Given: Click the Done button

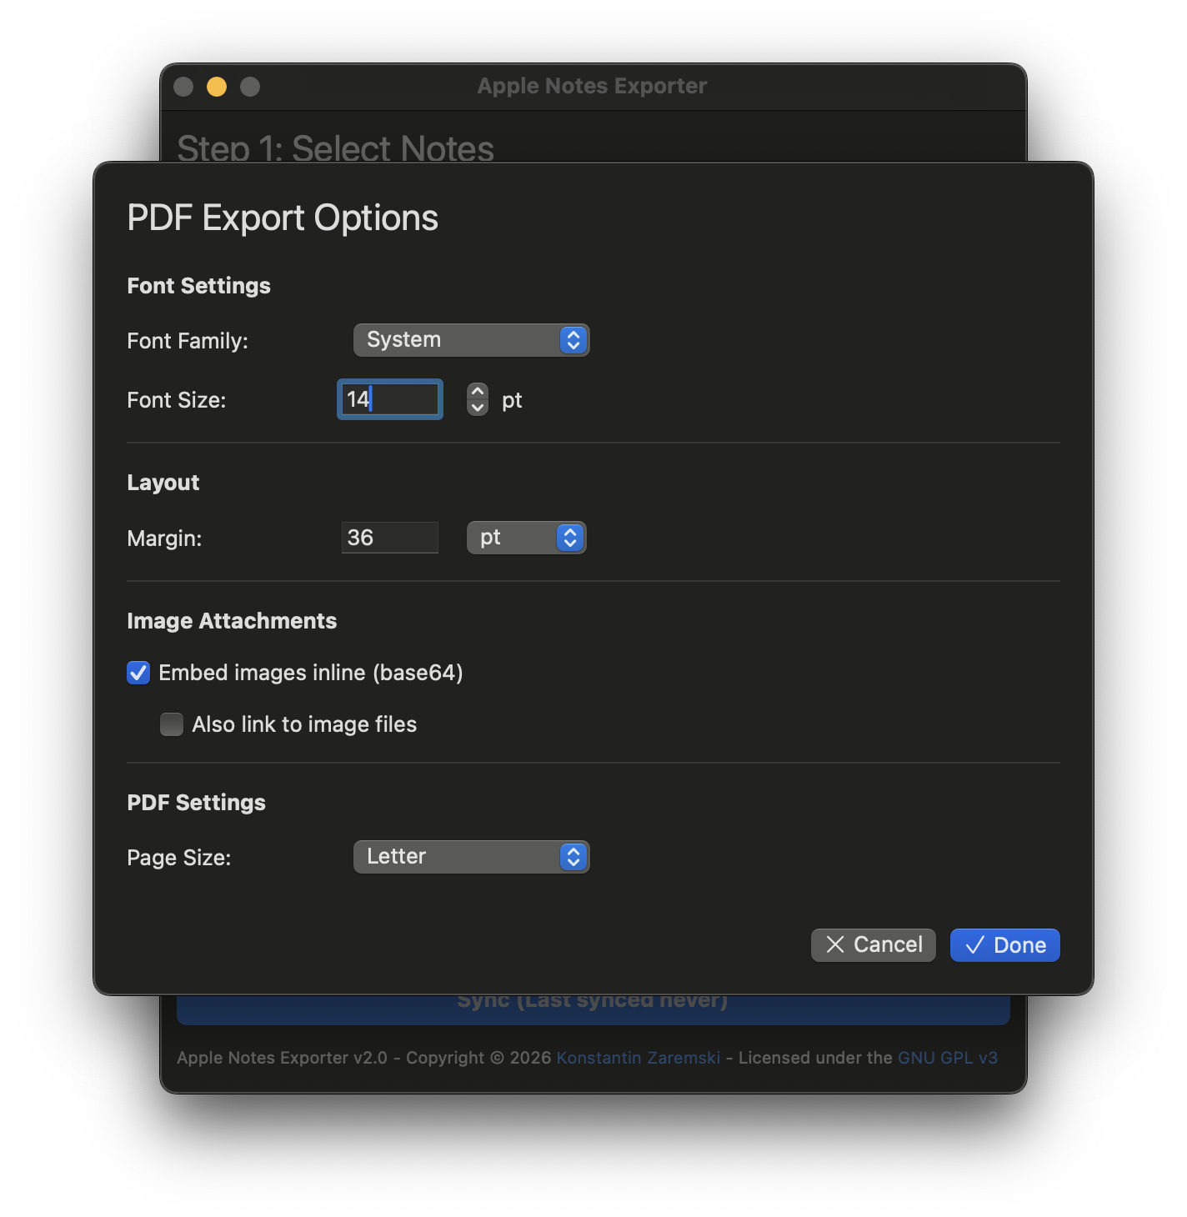Looking at the screenshot, I should [x=1005, y=945].
